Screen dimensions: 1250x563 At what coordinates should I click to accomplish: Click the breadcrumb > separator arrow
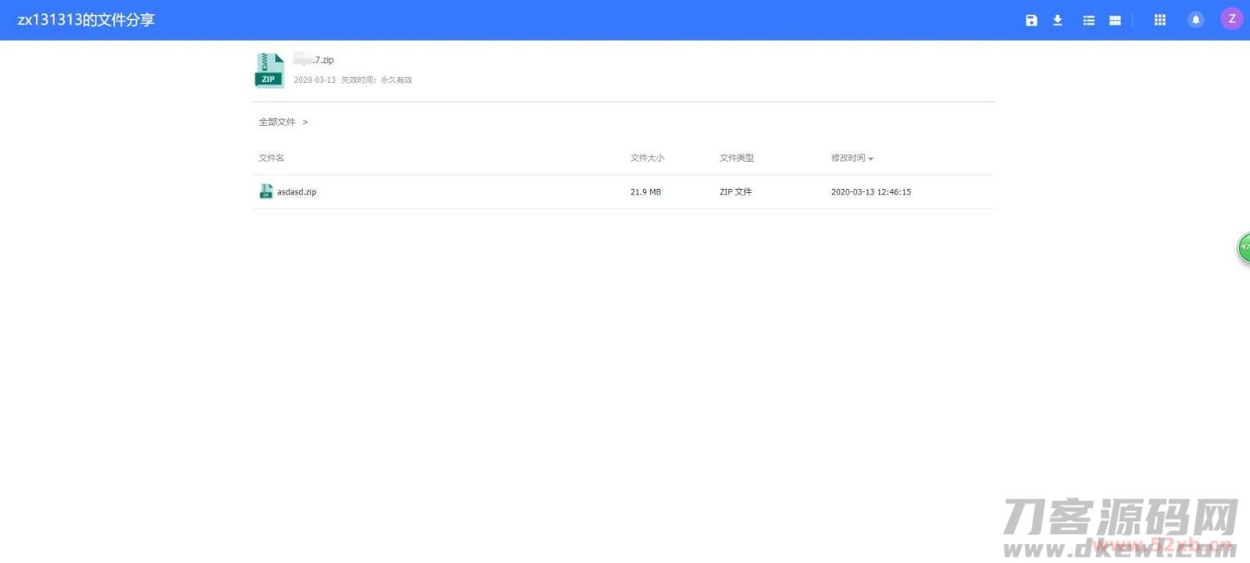point(305,122)
